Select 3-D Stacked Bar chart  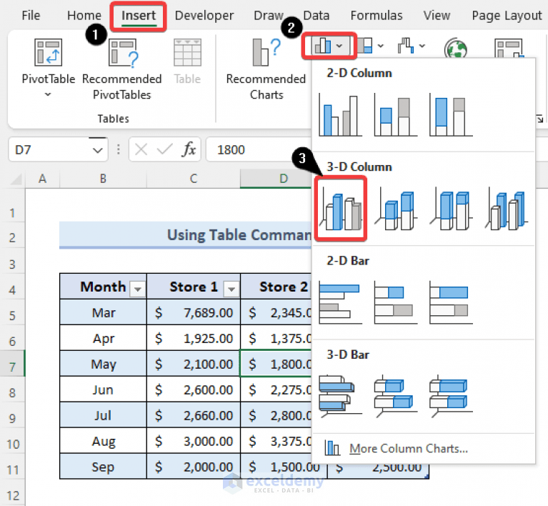click(x=395, y=396)
